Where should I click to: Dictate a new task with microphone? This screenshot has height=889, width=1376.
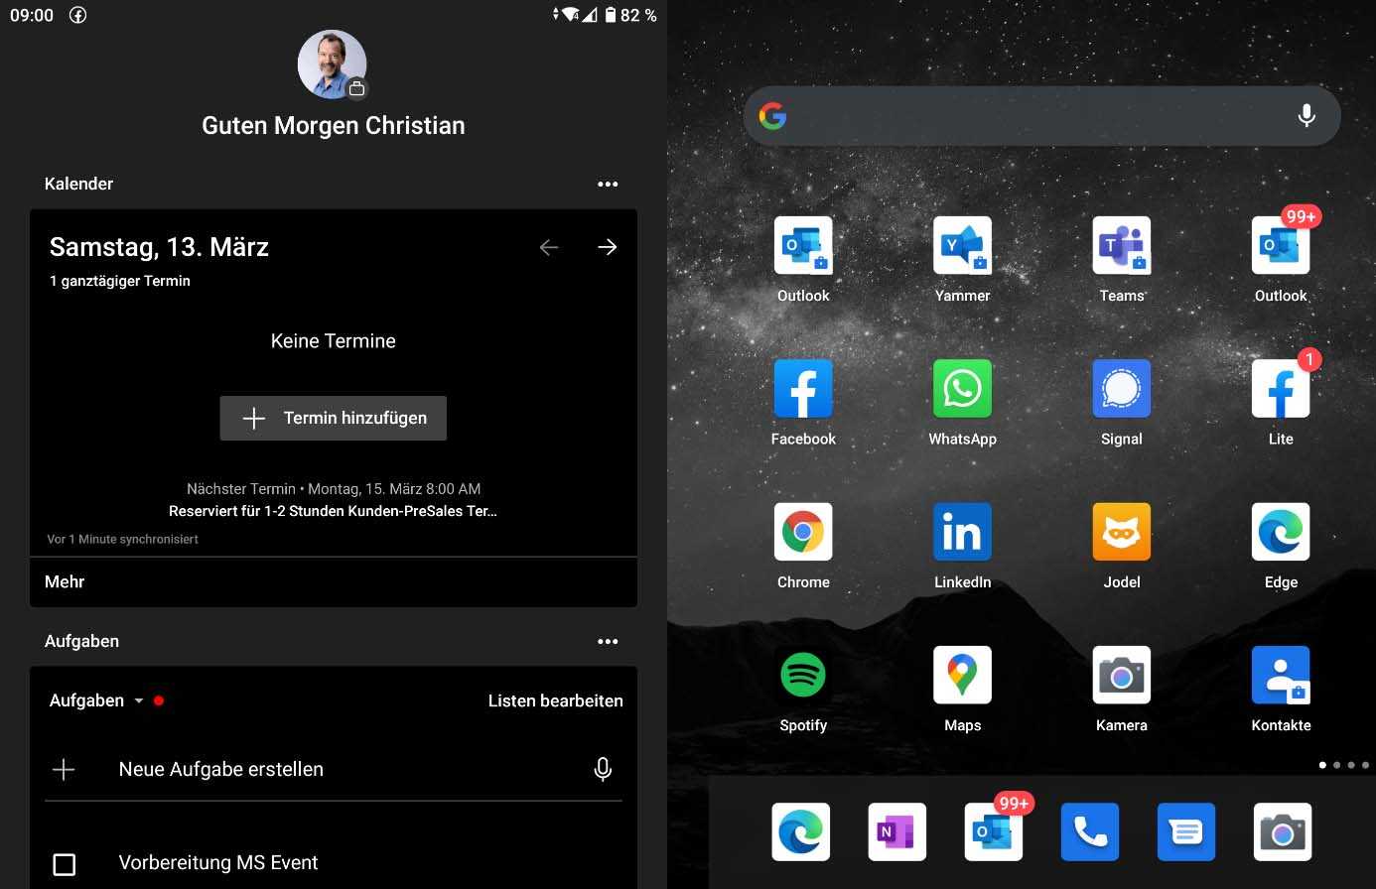click(603, 769)
